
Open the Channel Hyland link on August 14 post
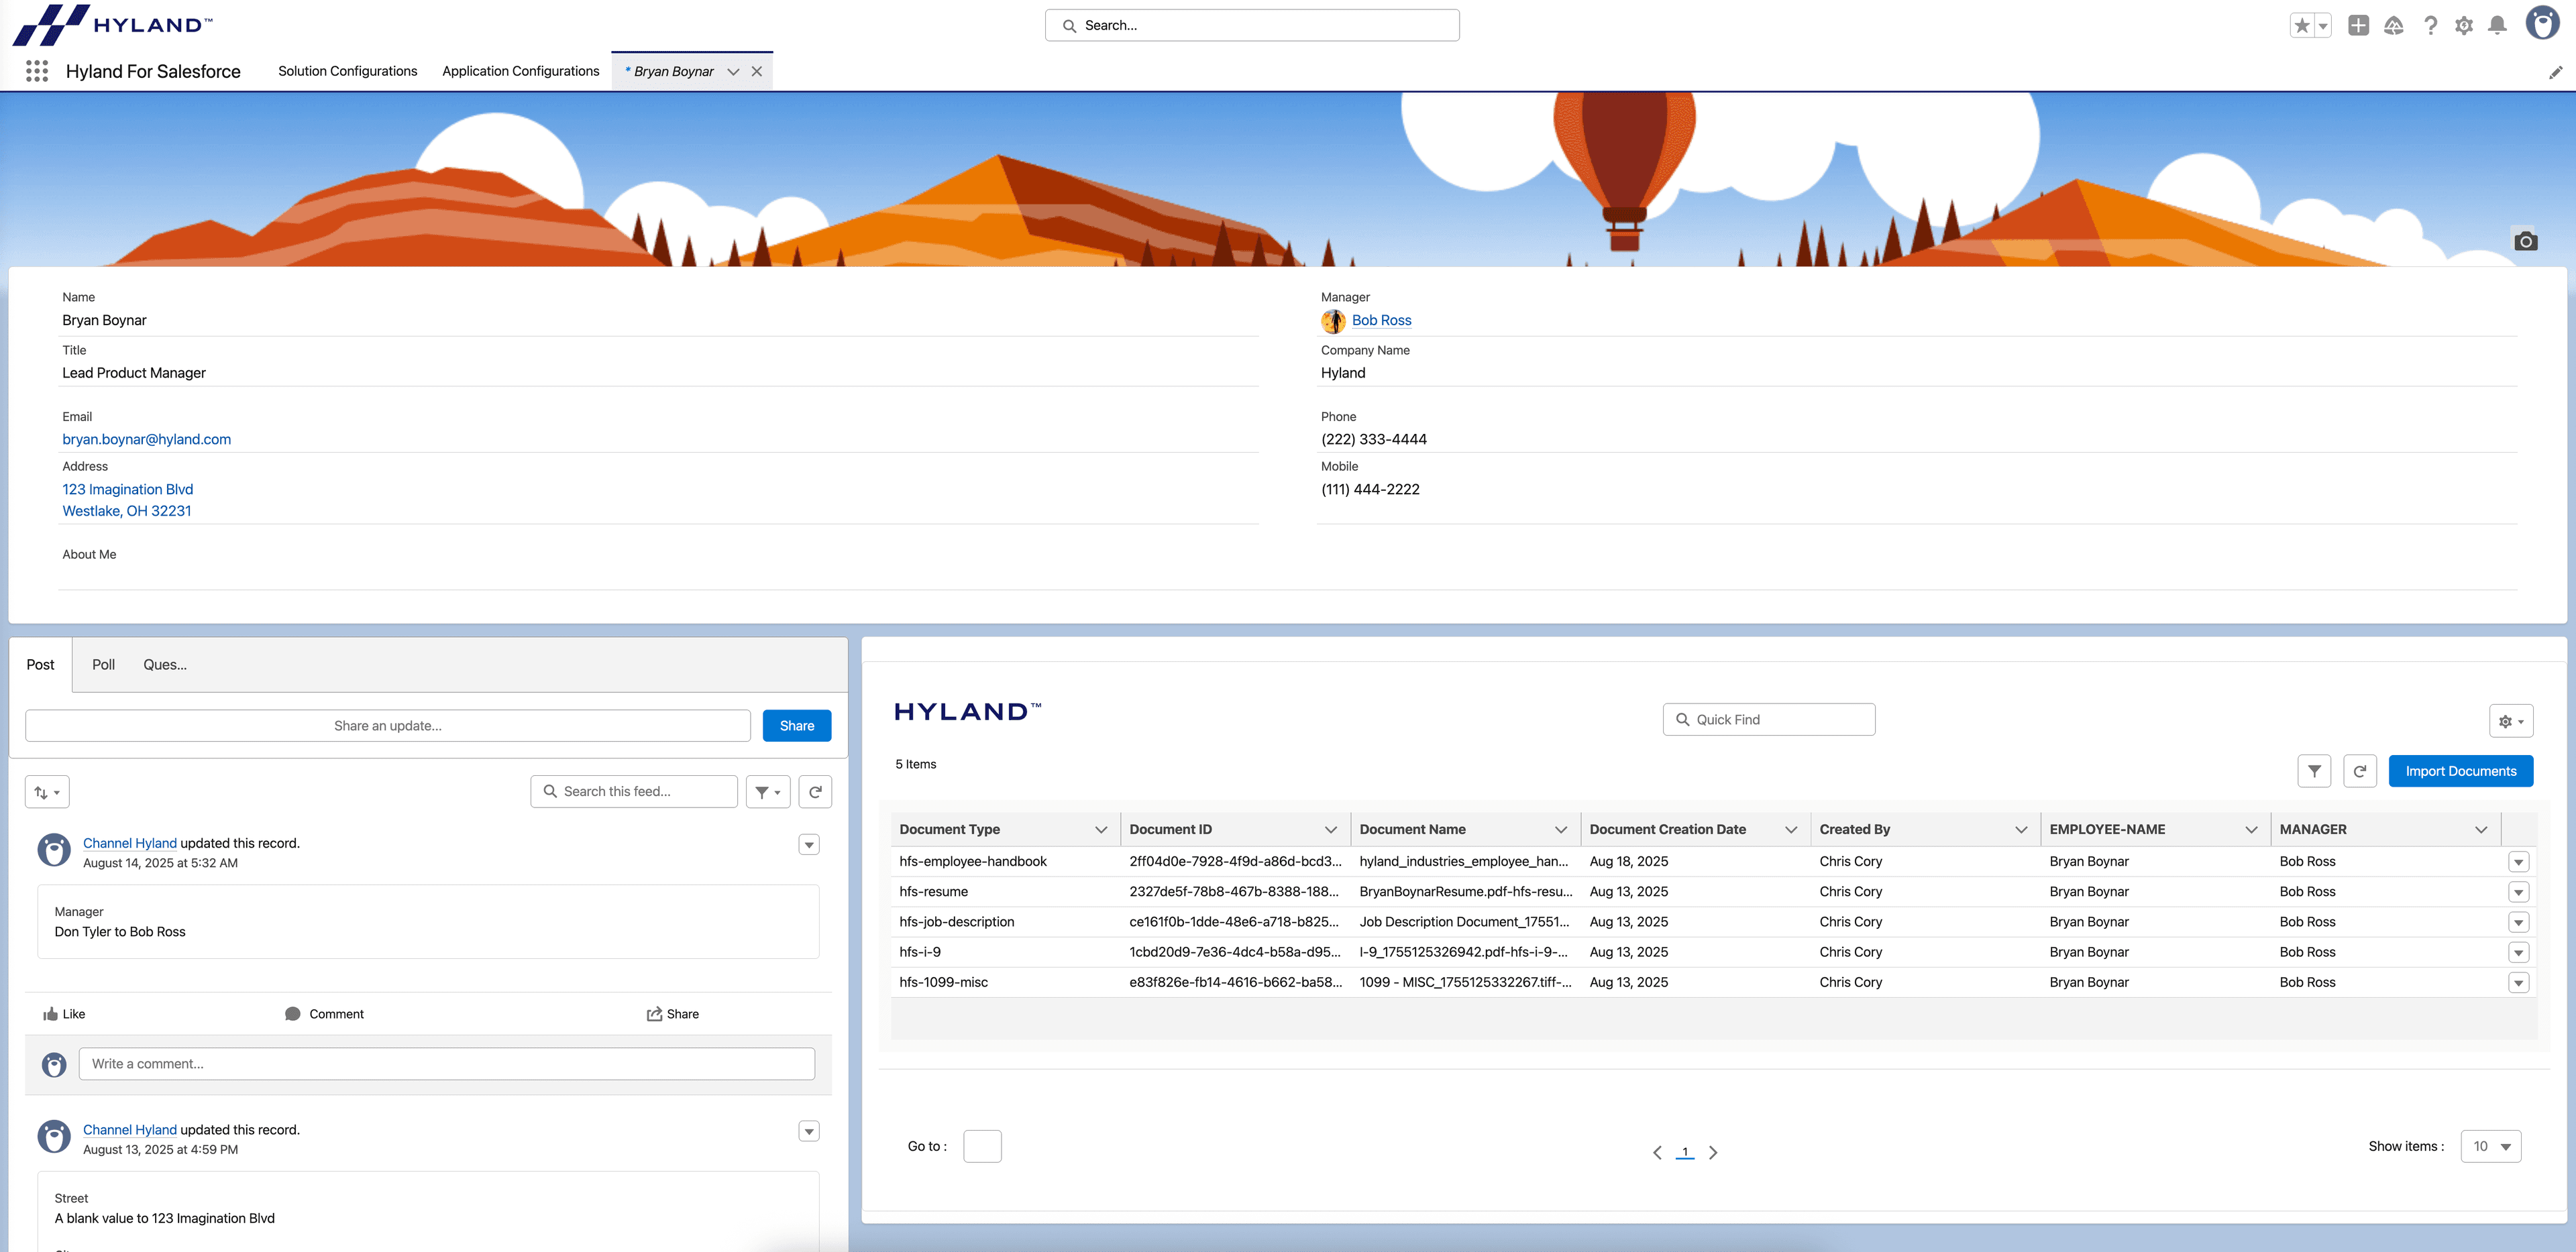pos(129,843)
